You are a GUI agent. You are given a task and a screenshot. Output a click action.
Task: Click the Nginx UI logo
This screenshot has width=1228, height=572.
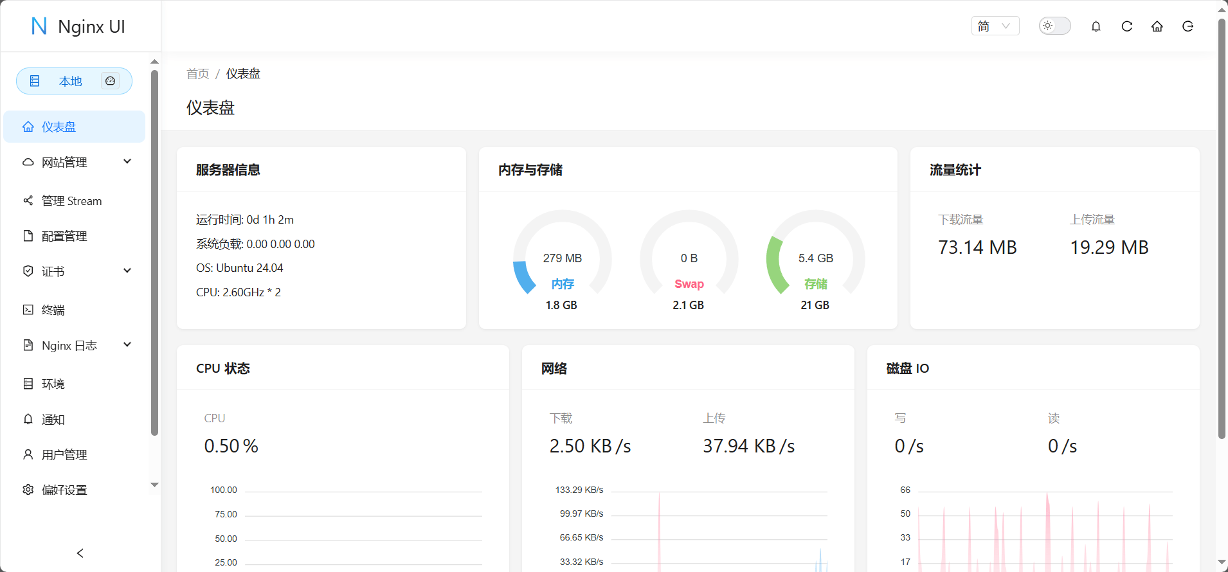tap(78, 26)
